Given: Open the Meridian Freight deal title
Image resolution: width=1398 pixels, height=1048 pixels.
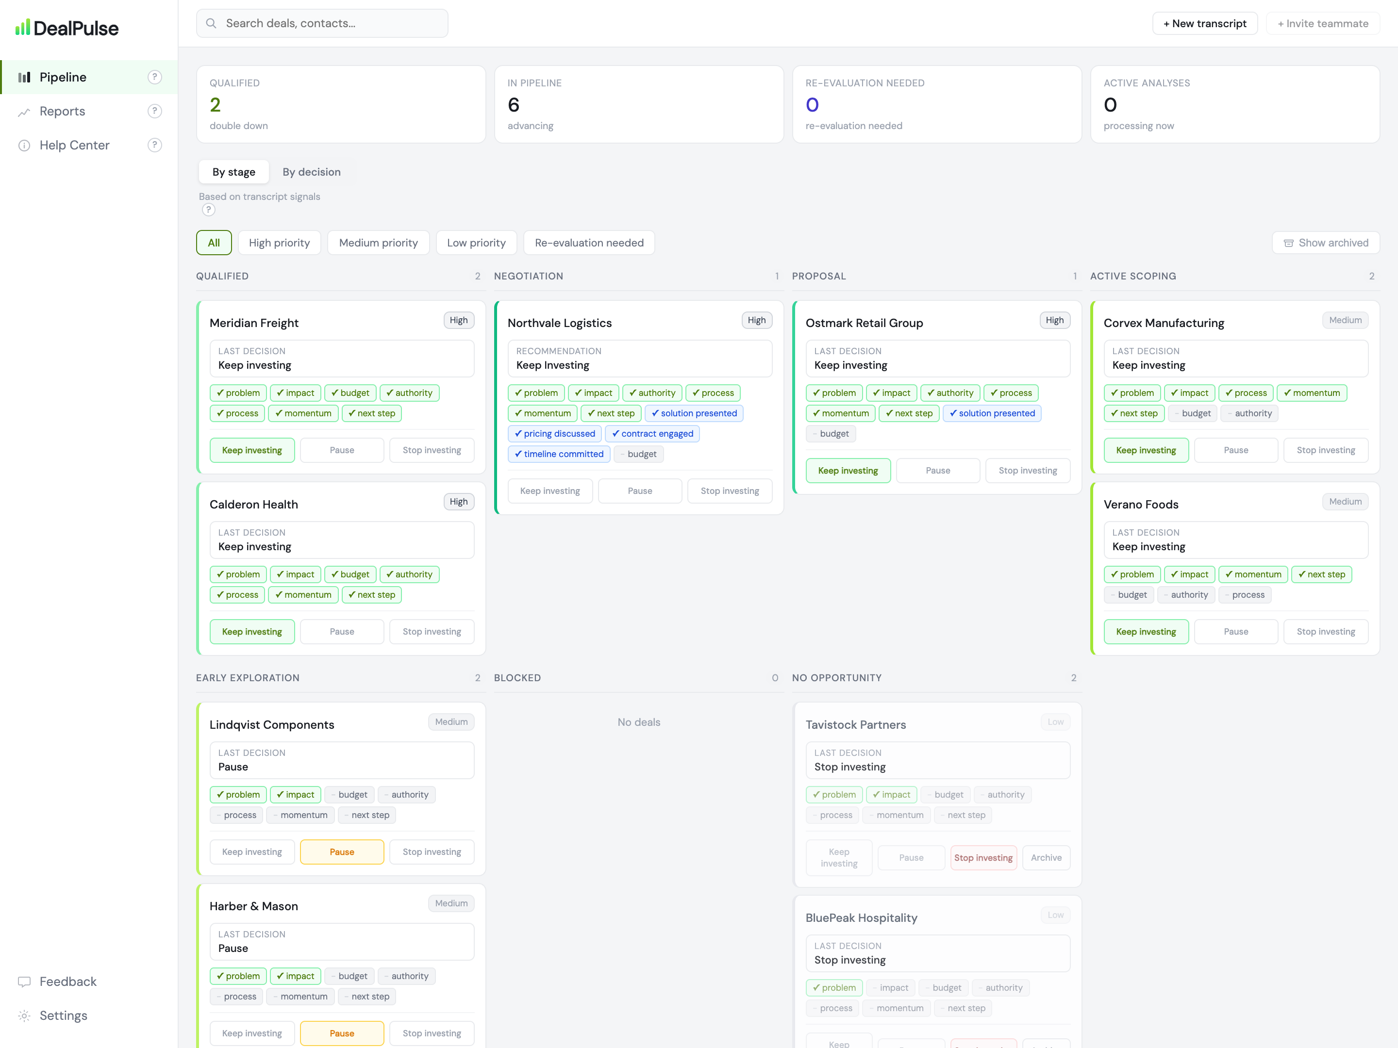Looking at the screenshot, I should tap(254, 323).
